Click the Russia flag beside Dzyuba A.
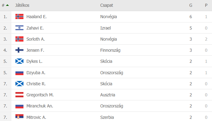The width and height of the screenshot is (212, 121). tap(19, 73)
